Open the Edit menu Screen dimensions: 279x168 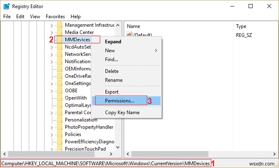[20, 17]
